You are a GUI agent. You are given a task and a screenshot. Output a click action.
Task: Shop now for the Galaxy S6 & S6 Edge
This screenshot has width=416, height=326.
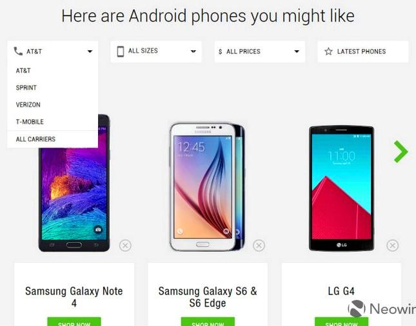pos(208,321)
